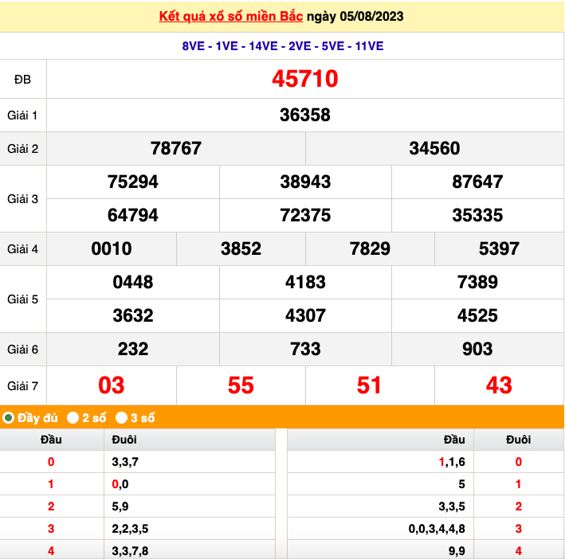Click the Giải 4 number 7829
The width and height of the screenshot is (565, 559).
tap(370, 248)
